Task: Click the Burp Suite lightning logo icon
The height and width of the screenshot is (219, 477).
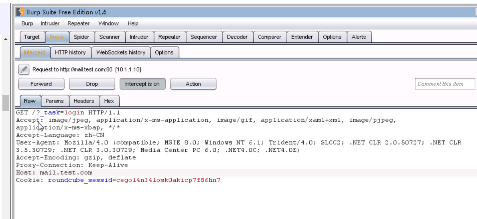Action: pyautogui.click(x=20, y=12)
